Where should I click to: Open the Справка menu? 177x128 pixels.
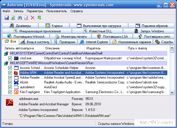pos(77,11)
